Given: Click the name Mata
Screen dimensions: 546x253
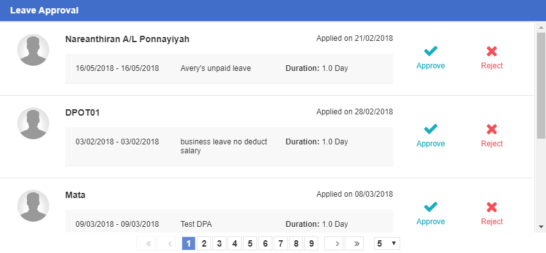Looking at the screenshot, I should (75, 195).
